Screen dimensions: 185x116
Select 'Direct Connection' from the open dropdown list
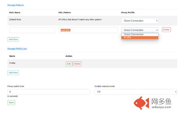coord(134,35)
